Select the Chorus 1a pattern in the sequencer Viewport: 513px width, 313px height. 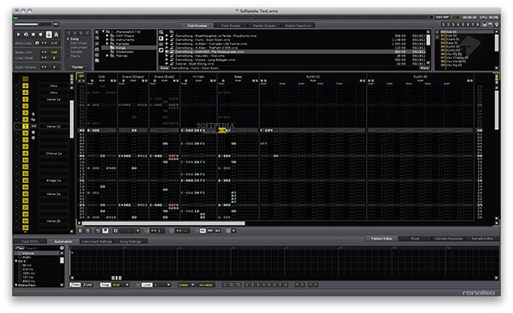(x=54, y=153)
